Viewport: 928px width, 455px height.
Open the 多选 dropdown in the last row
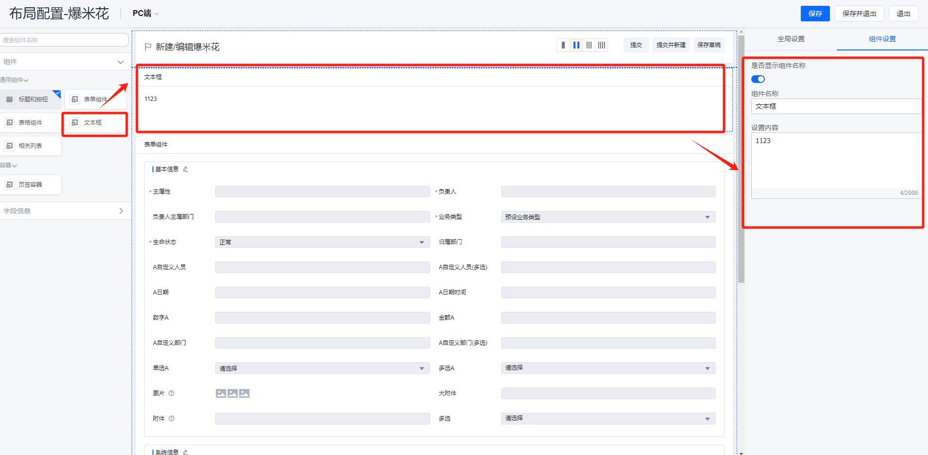tap(608, 419)
